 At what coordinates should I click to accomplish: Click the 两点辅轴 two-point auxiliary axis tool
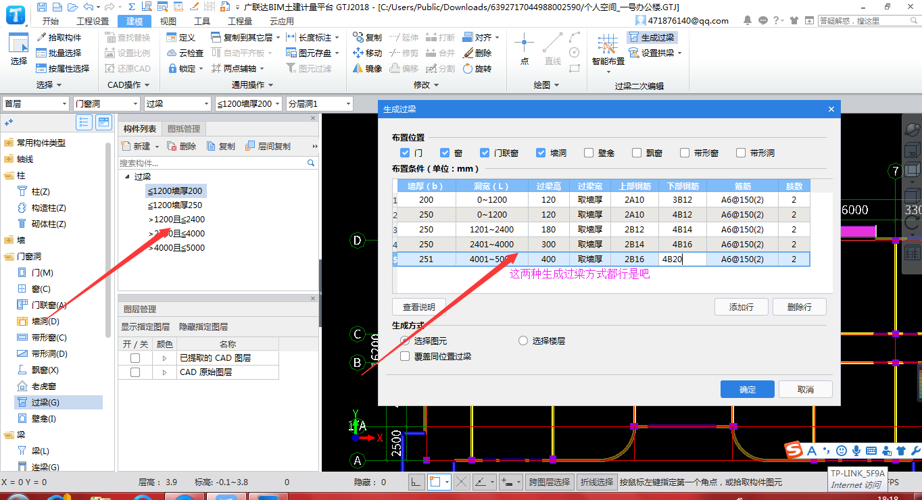pyautogui.click(x=238, y=69)
